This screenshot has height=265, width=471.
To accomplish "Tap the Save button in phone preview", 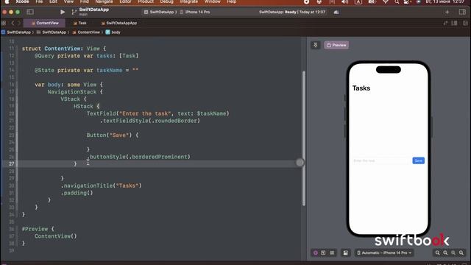I will click(x=419, y=160).
